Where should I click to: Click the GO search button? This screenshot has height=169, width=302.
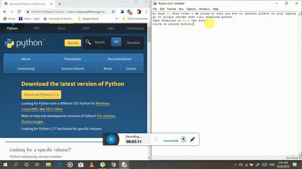tap(116, 42)
